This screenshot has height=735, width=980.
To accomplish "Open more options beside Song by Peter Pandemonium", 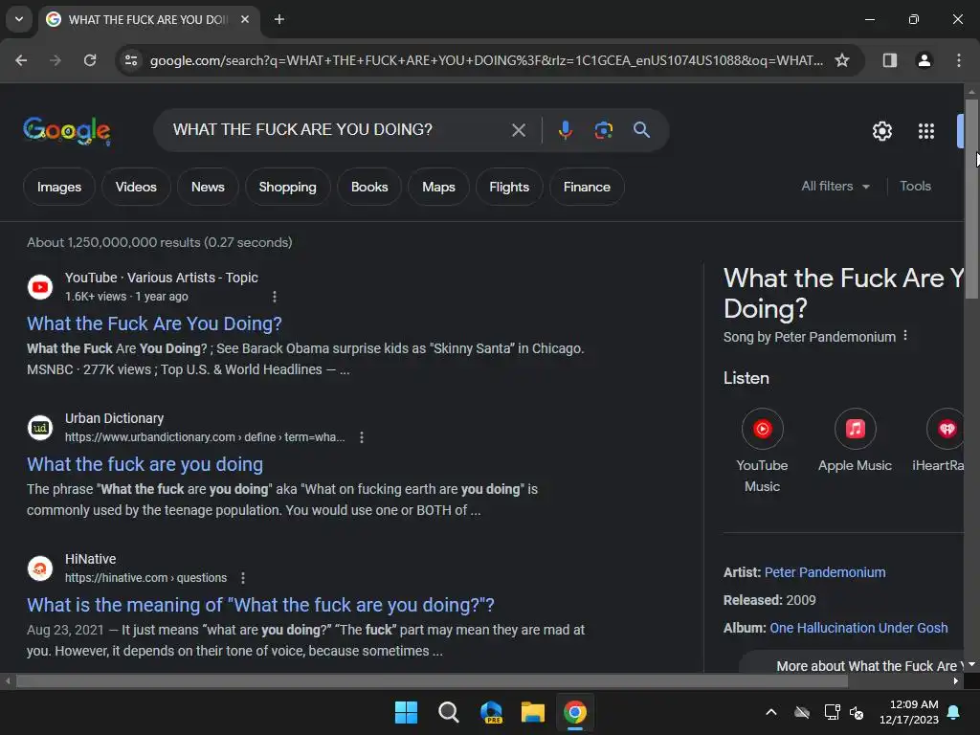I will (905, 336).
